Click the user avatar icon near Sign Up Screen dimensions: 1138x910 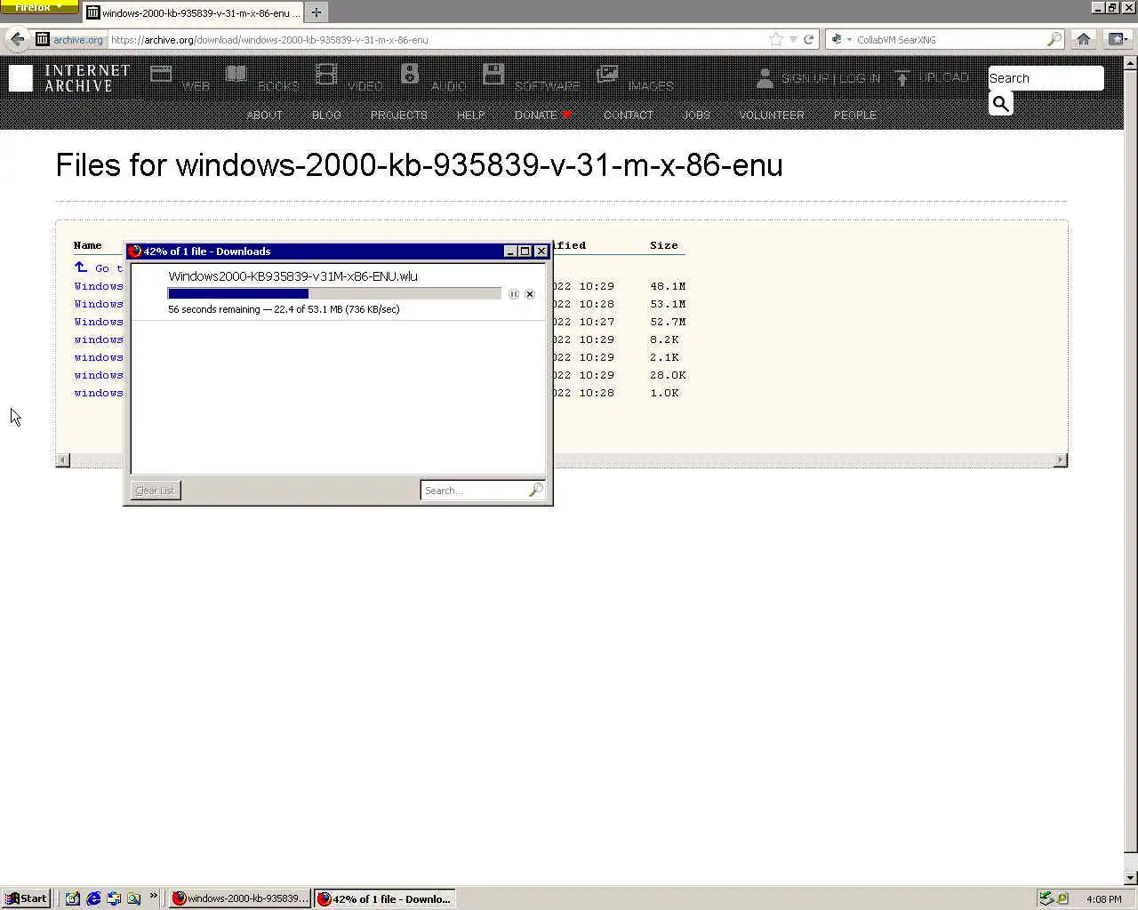click(765, 77)
